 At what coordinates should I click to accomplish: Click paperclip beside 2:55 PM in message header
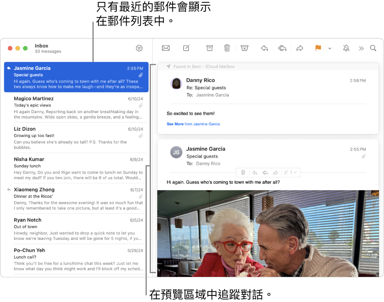point(363,156)
